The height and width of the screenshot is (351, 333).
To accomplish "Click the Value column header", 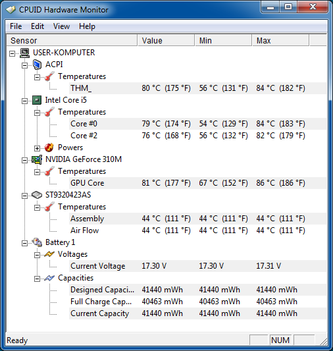I will [x=166, y=41].
